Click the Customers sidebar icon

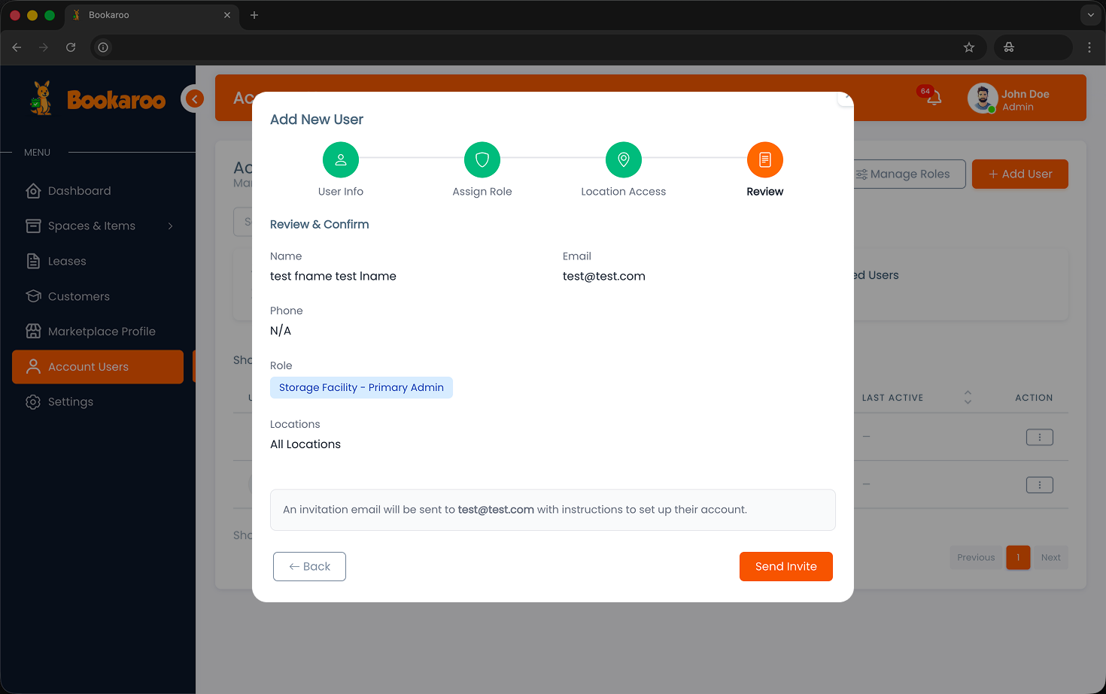33,296
